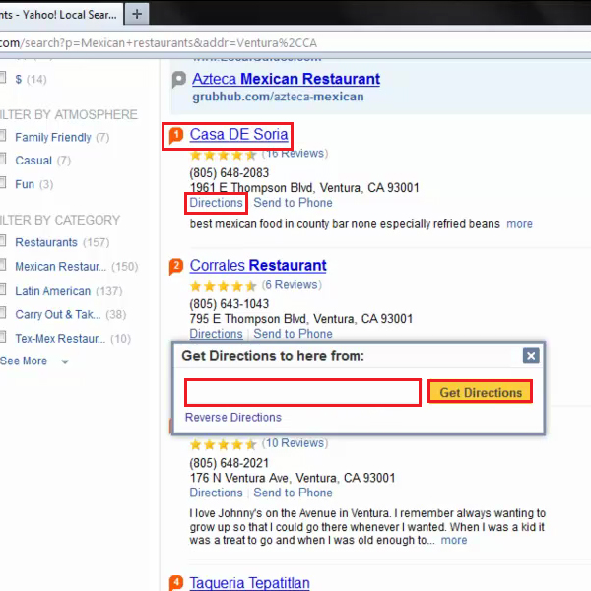Viewport: 591px width, 591px height.
Task: Click Family Friendly filter label
Action: click(53, 138)
